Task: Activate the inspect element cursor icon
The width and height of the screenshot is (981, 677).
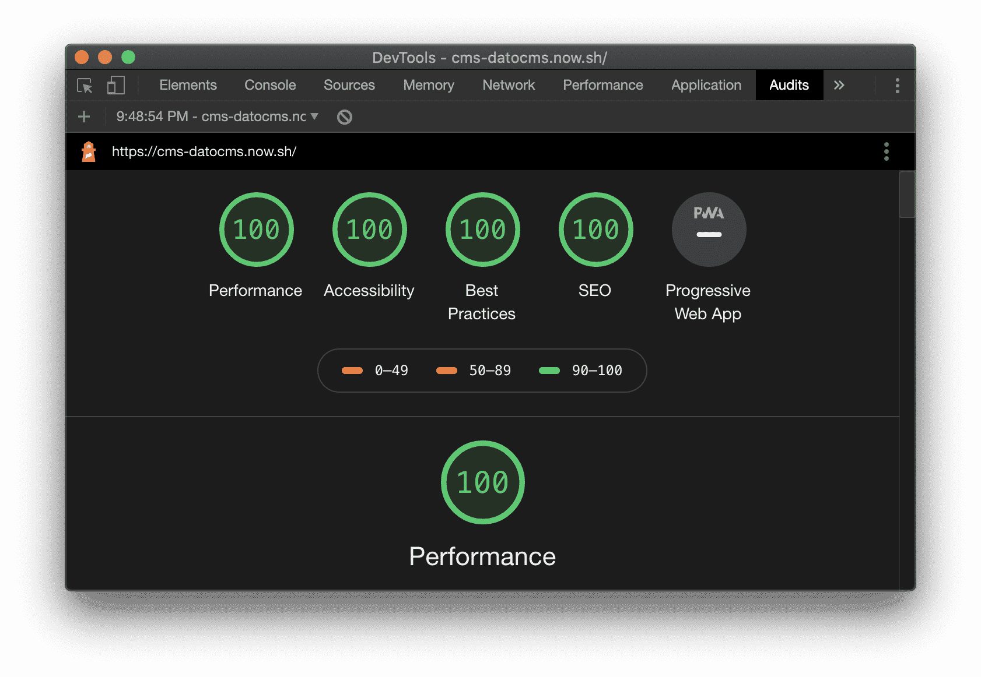Action: [85, 85]
